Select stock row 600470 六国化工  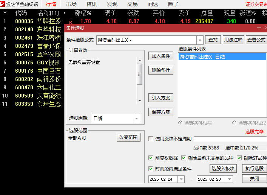tap(32, 87)
